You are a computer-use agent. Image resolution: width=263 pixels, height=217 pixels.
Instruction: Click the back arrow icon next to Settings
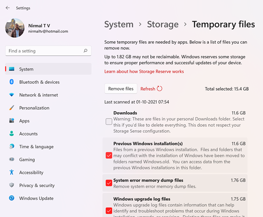point(8,8)
